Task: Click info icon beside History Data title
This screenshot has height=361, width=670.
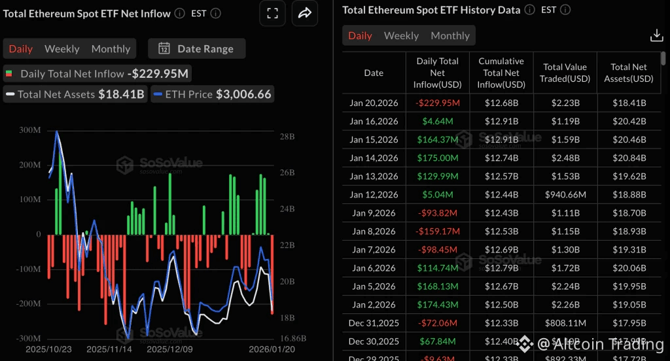Action: click(530, 10)
